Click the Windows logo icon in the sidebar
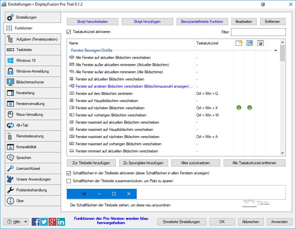Image resolution: width=296 pixels, height=229 pixels. pos(10,61)
